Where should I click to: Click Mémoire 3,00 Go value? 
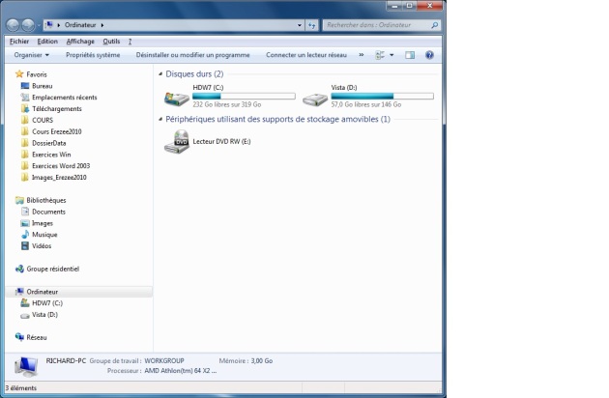pyautogui.click(x=262, y=360)
